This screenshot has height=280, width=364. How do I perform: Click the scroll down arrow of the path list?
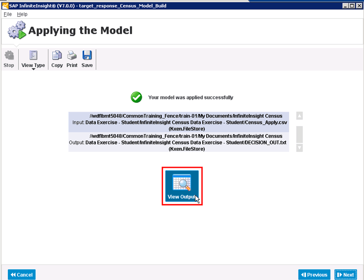coord(300,148)
